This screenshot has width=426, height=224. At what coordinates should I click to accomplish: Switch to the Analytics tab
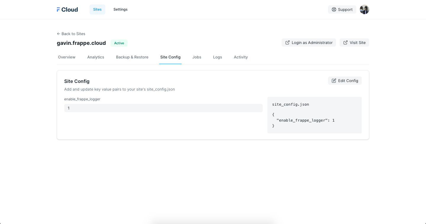pyautogui.click(x=96, y=57)
